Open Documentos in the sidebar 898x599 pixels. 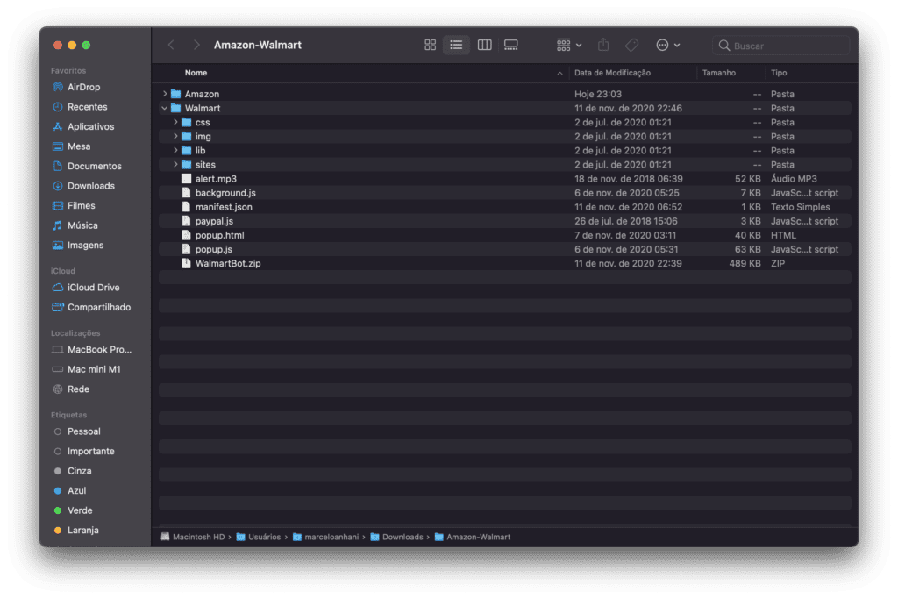(x=94, y=166)
